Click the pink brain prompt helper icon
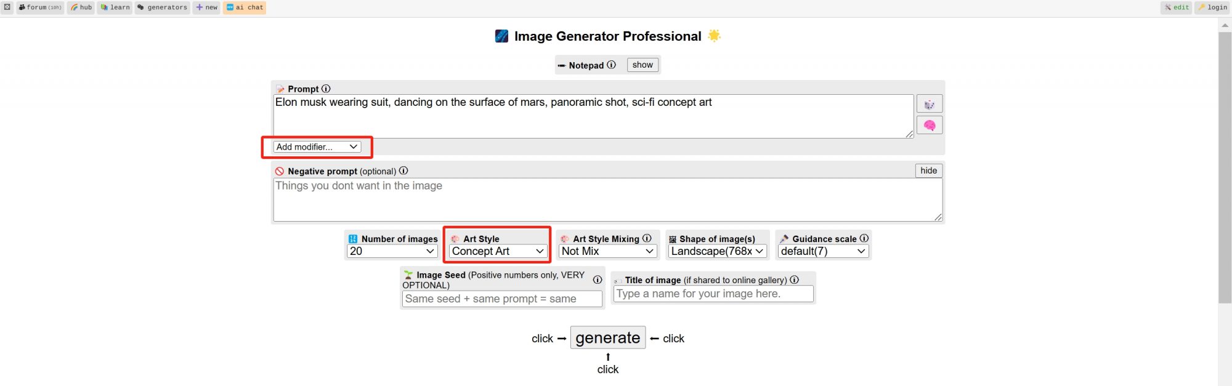 click(929, 126)
